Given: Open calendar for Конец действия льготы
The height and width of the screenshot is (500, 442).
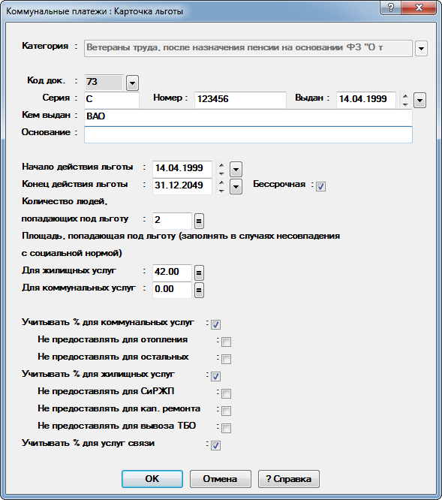Looking at the screenshot, I should click(236, 187).
